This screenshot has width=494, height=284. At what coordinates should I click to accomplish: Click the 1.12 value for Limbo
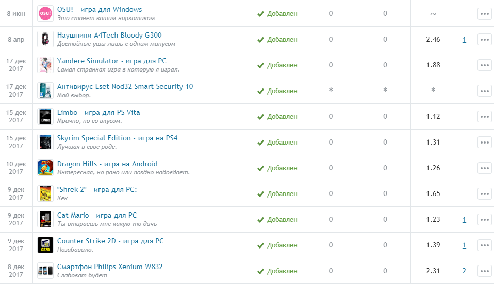click(433, 117)
